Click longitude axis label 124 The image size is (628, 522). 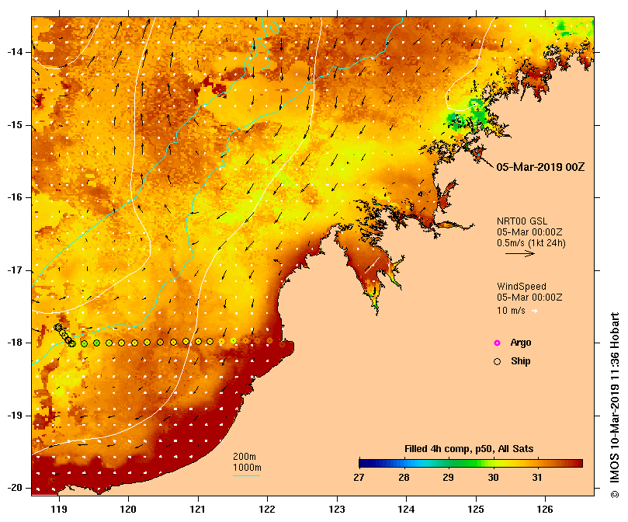coord(406,510)
